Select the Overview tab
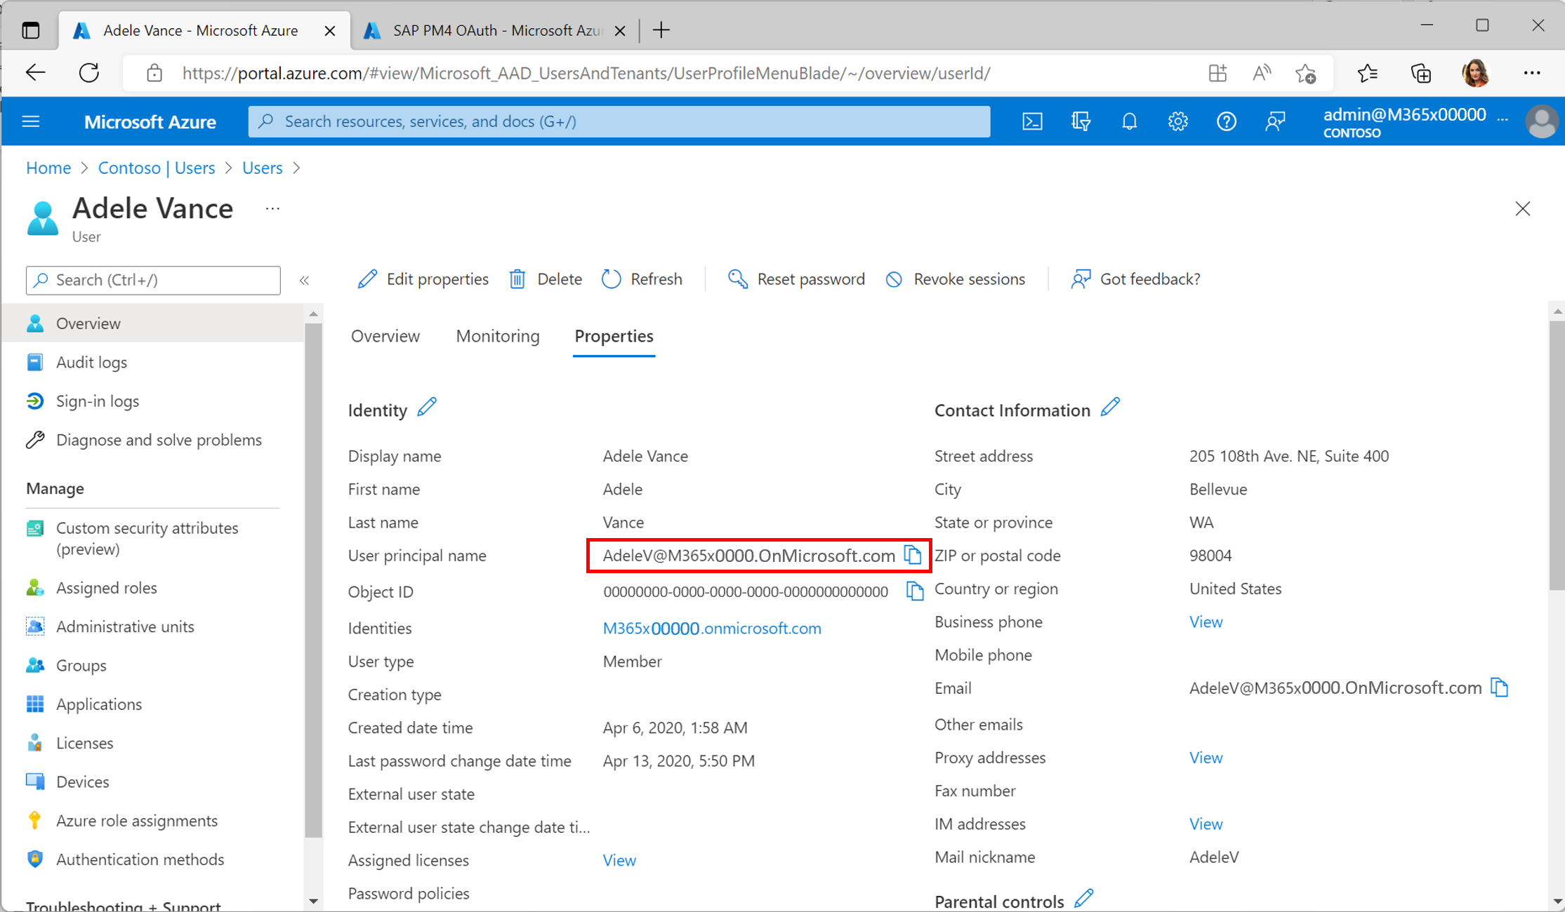 (x=385, y=335)
